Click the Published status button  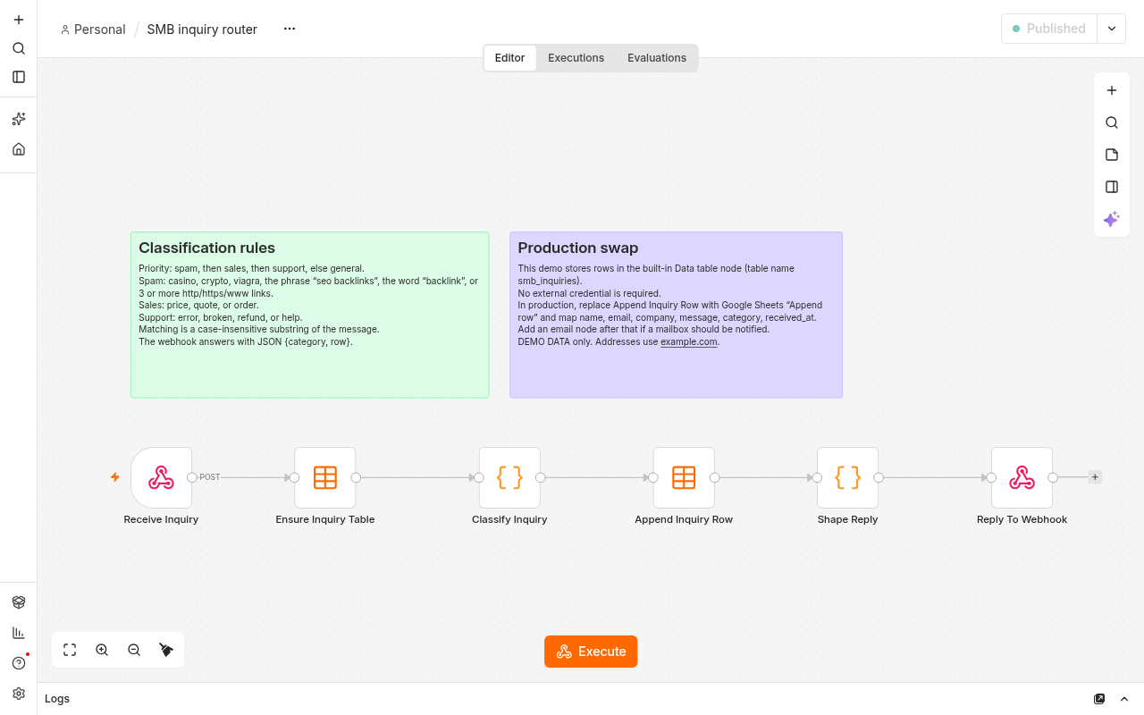point(1049,29)
